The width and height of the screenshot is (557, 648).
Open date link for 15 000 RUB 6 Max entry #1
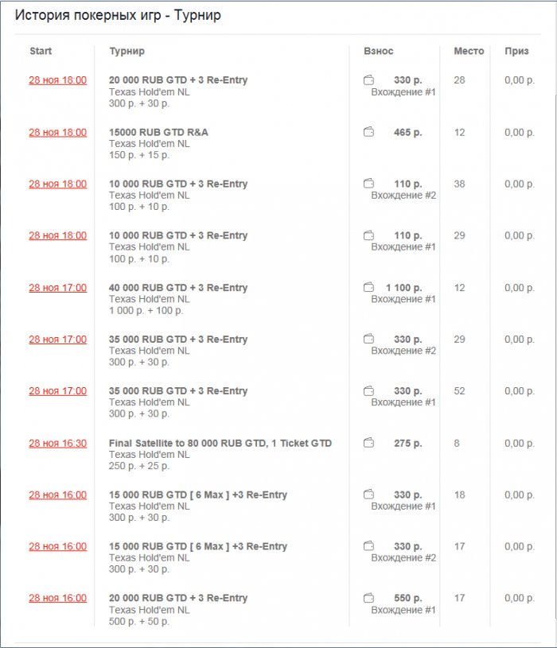coord(58,495)
